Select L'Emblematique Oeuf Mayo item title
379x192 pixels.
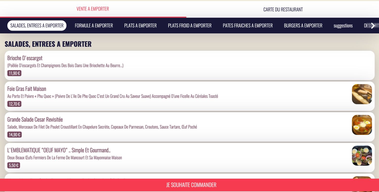click(x=59, y=150)
